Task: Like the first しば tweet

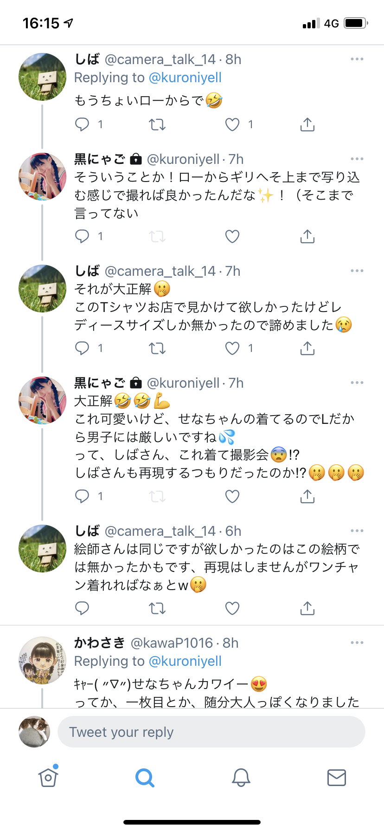Action: click(x=232, y=124)
